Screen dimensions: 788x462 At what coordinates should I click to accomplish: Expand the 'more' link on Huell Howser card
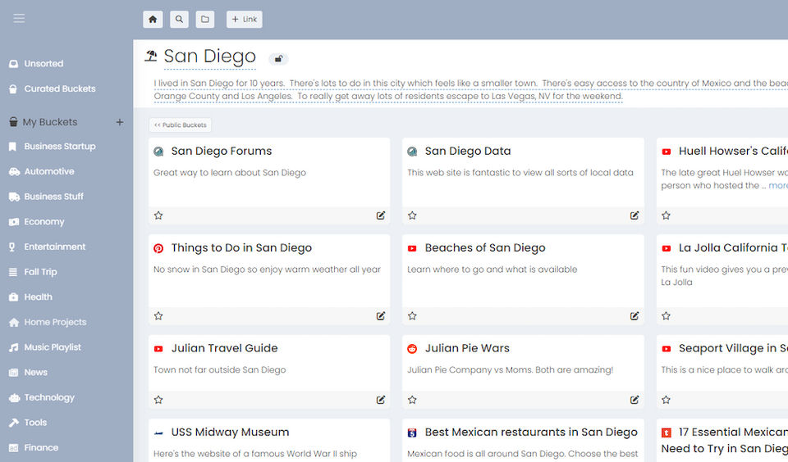(x=777, y=186)
